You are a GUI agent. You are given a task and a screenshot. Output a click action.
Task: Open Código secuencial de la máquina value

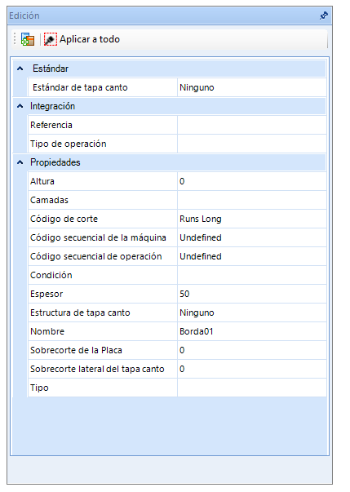[x=252, y=237]
